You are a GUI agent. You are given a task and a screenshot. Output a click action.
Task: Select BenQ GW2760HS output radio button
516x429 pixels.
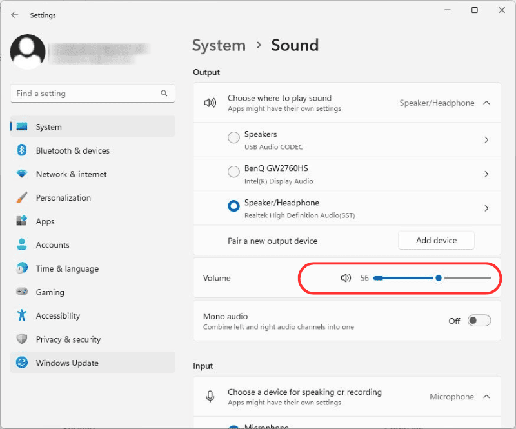pos(233,172)
